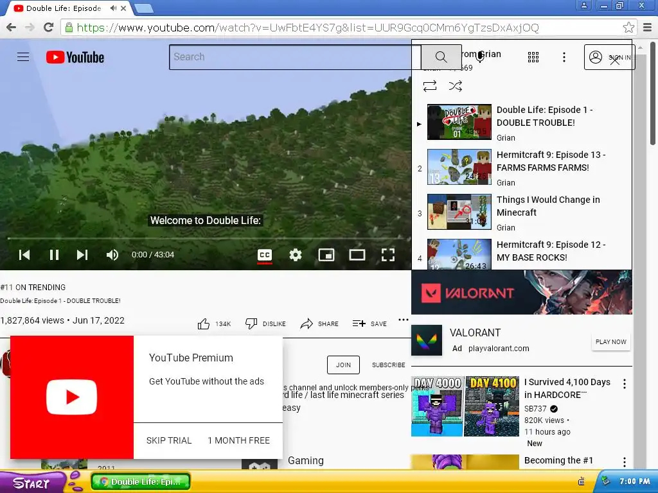The image size is (658, 493).
Task: Enable miniplayer mode
Action: coord(326,254)
